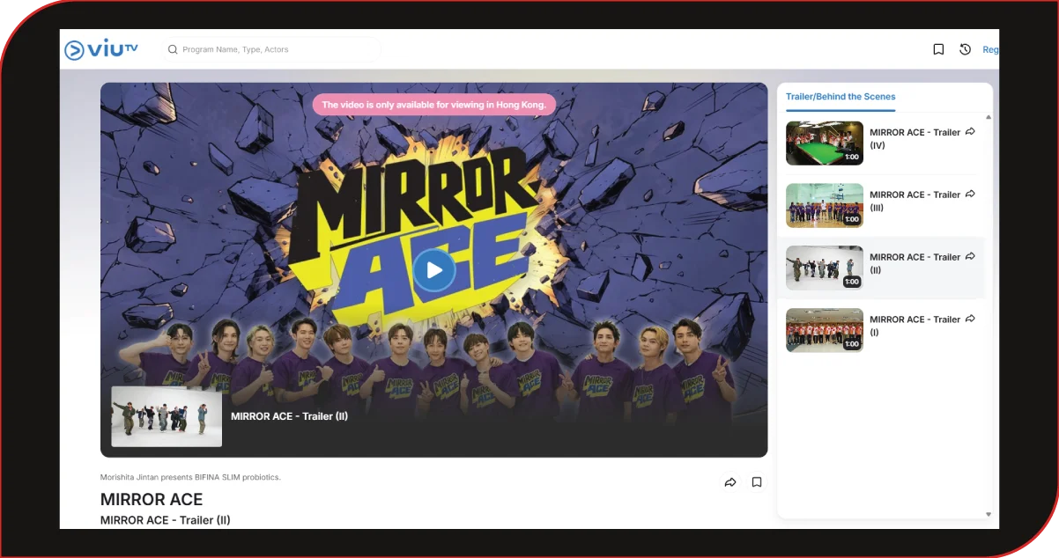Click the Morishita Jintan sponsor text
This screenshot has width=1059, height=558.
pos(190,477)
